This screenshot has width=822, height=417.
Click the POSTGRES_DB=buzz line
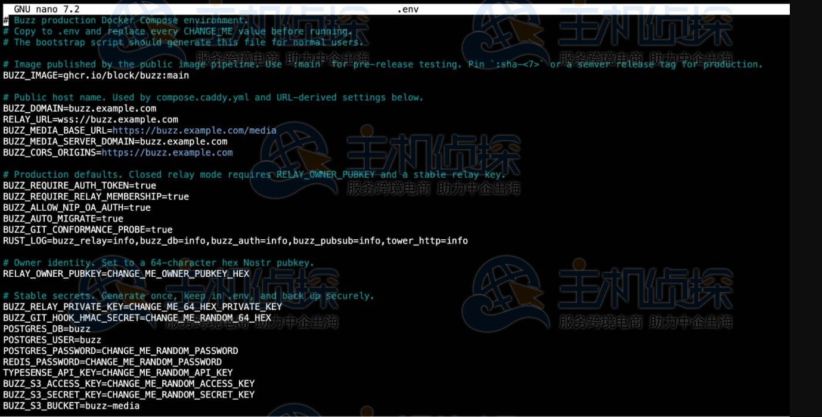[46, 329]
